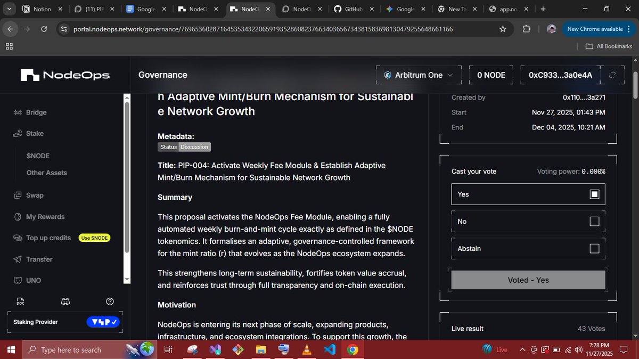Click the 43 Votes count
This screenshot has height=359, width=639.
[x=592, y=329]
